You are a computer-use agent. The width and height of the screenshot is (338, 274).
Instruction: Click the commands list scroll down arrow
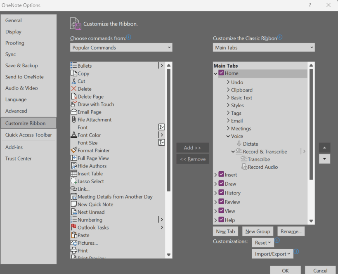(x=169, y=255)
